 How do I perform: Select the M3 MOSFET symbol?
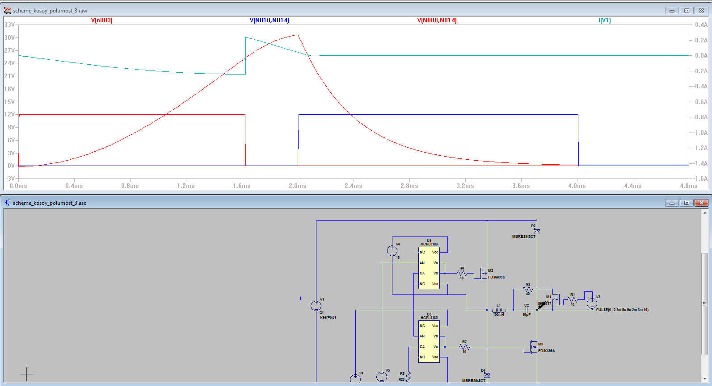(x=533, y=347)
